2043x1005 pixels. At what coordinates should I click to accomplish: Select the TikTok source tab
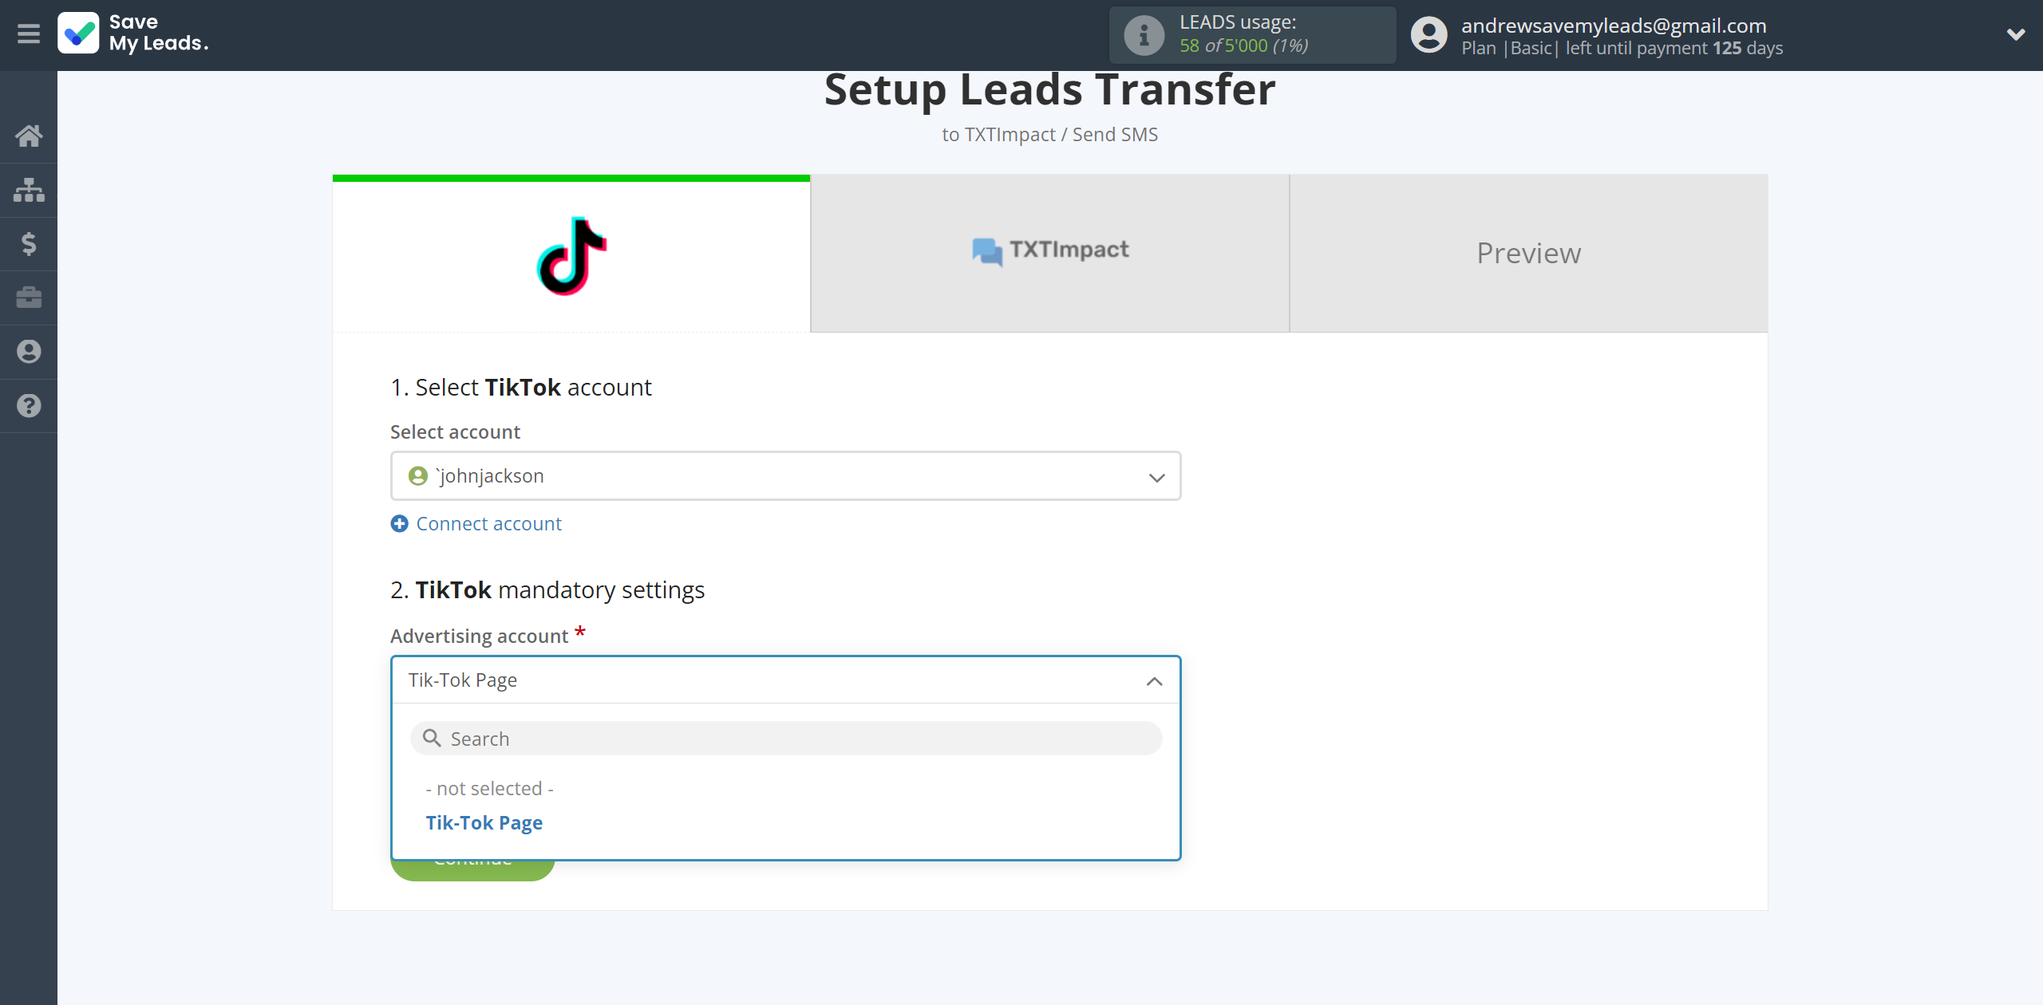coord(569,253)
